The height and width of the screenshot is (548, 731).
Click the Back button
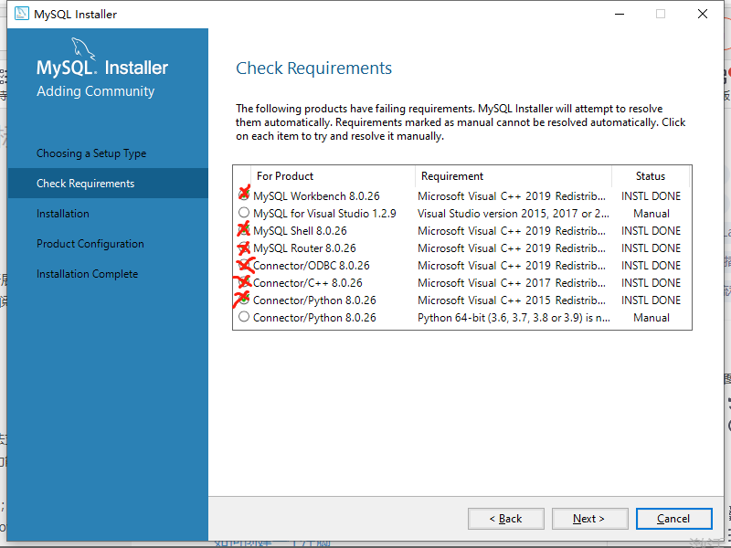point(505,518)
